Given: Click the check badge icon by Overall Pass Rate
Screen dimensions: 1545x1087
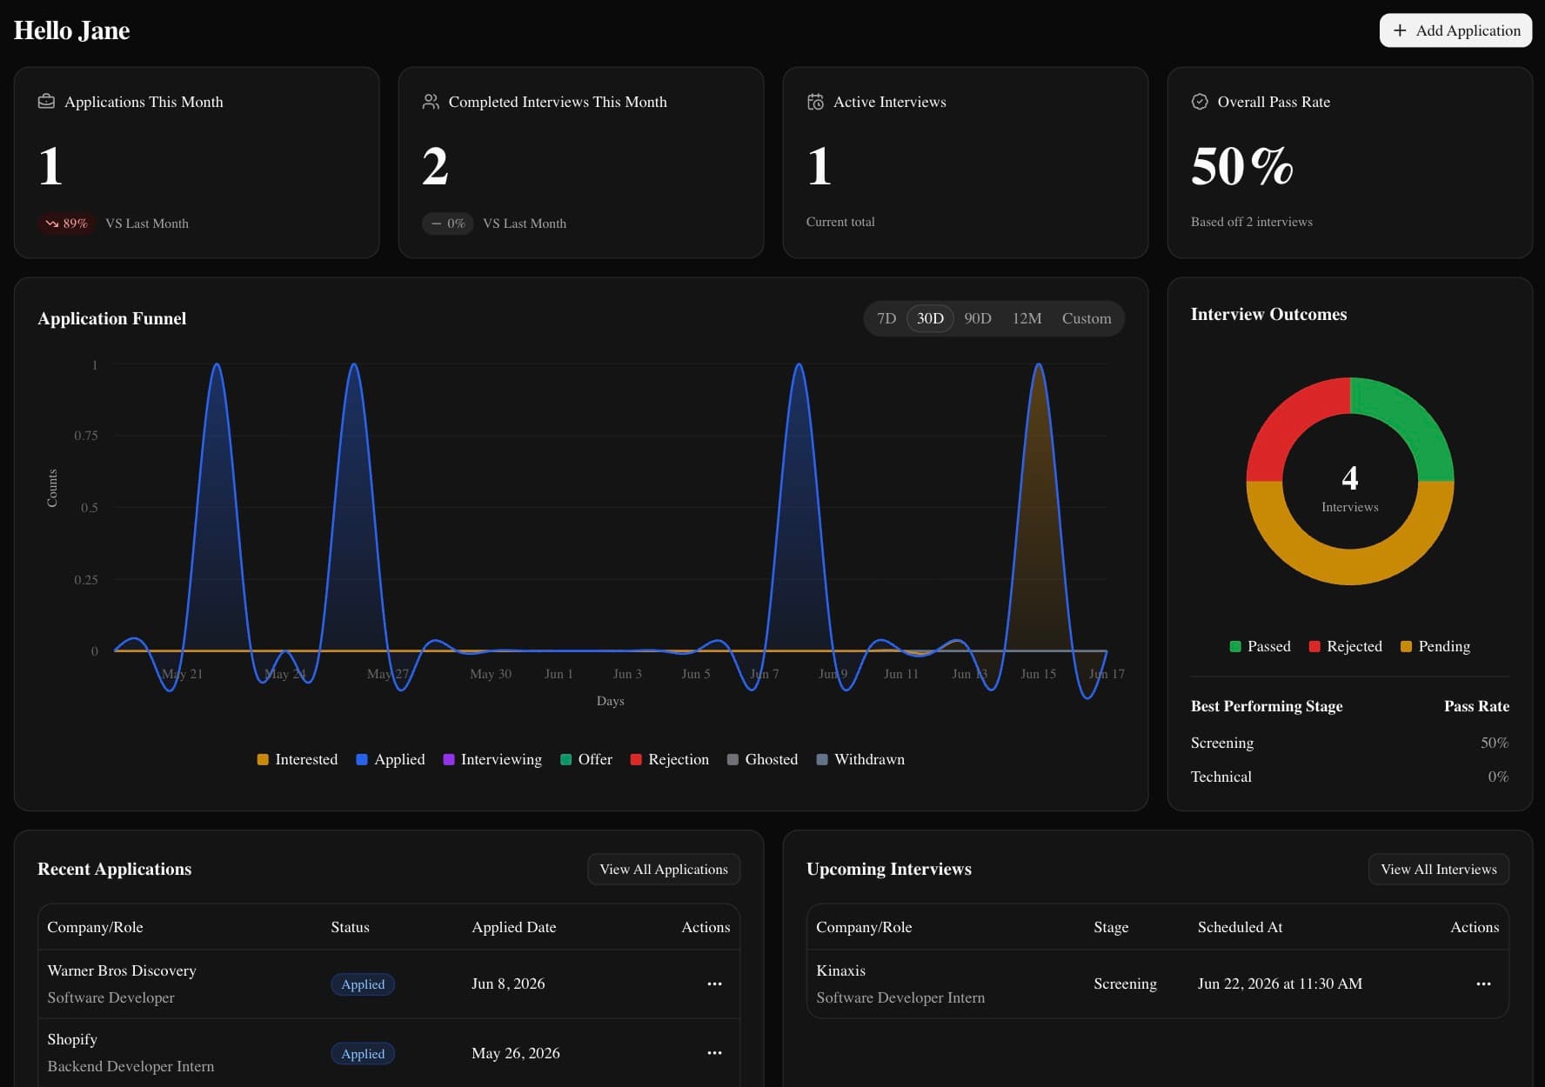Looking at the screenshot, I should (x=1200, y=102).
